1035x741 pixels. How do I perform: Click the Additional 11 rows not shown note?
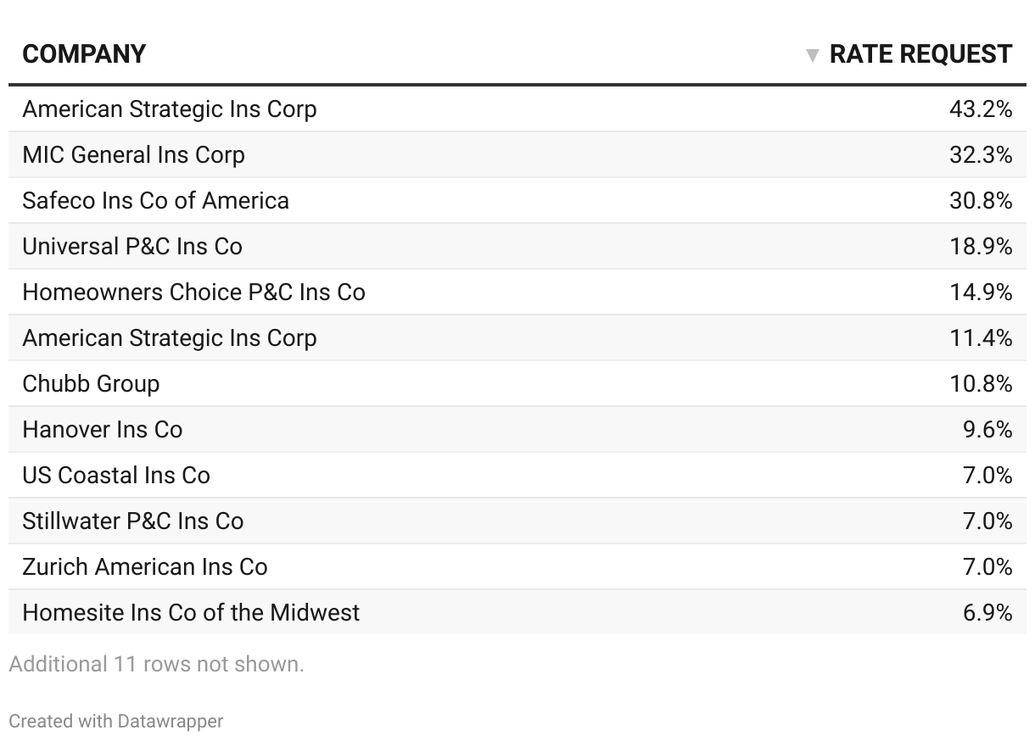pos(156,665)
